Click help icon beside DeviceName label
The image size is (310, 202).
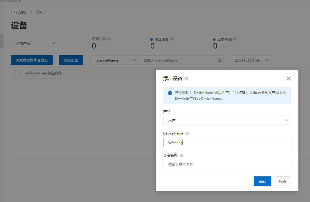point(187,133)
